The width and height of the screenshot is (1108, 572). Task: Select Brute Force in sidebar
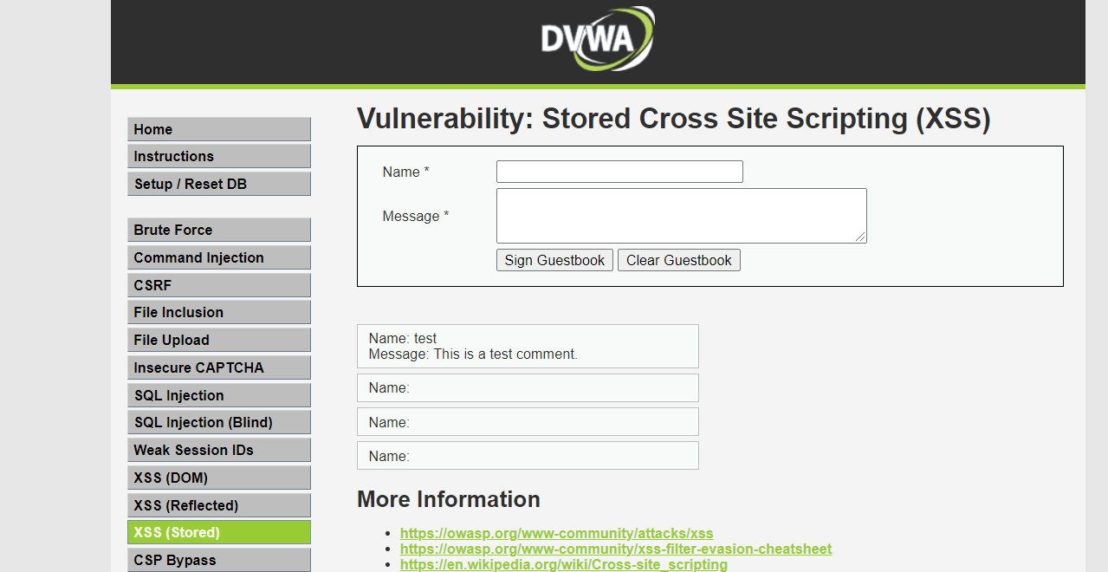[x=218, y=230]
